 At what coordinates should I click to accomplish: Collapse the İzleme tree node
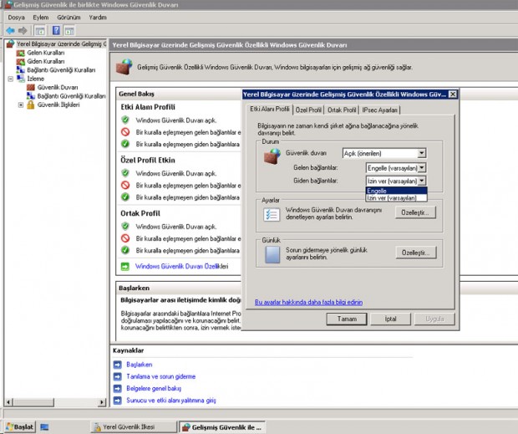tap(11, 79)
